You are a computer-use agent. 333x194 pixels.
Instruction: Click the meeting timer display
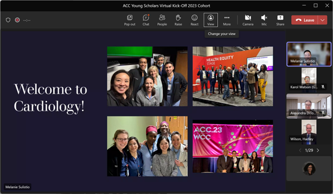coord(27,20)
